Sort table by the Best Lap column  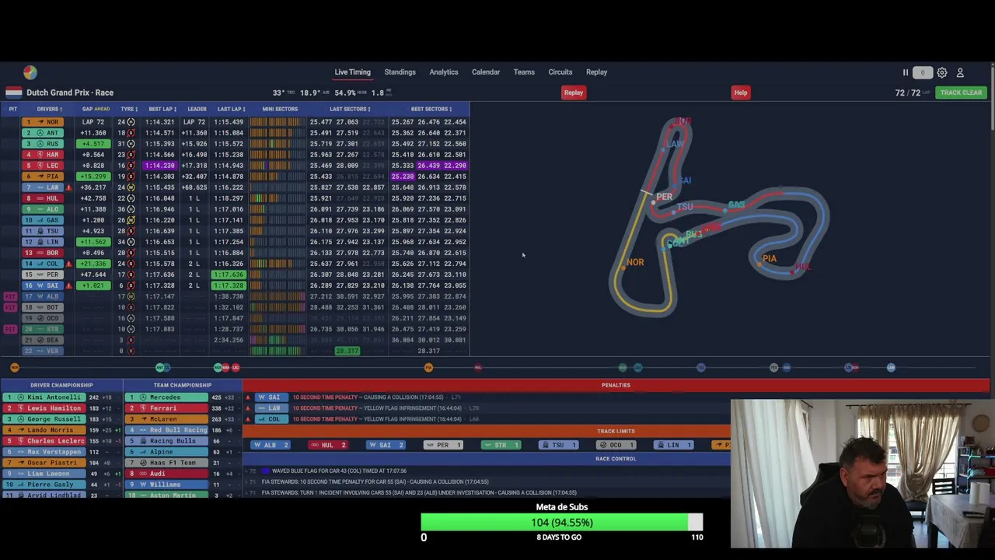pos(162,109)
